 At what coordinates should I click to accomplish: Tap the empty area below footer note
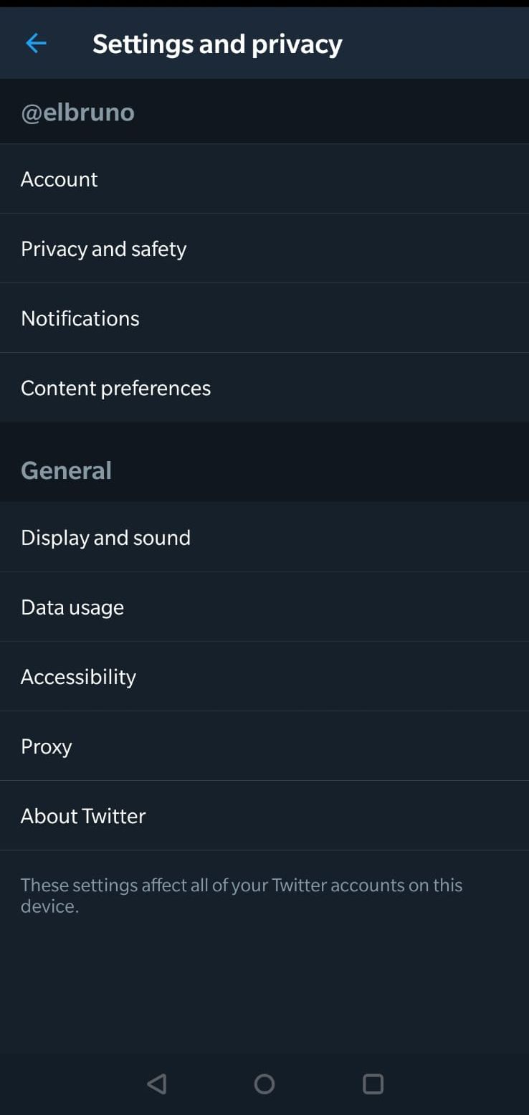click(x=264, y=982)
